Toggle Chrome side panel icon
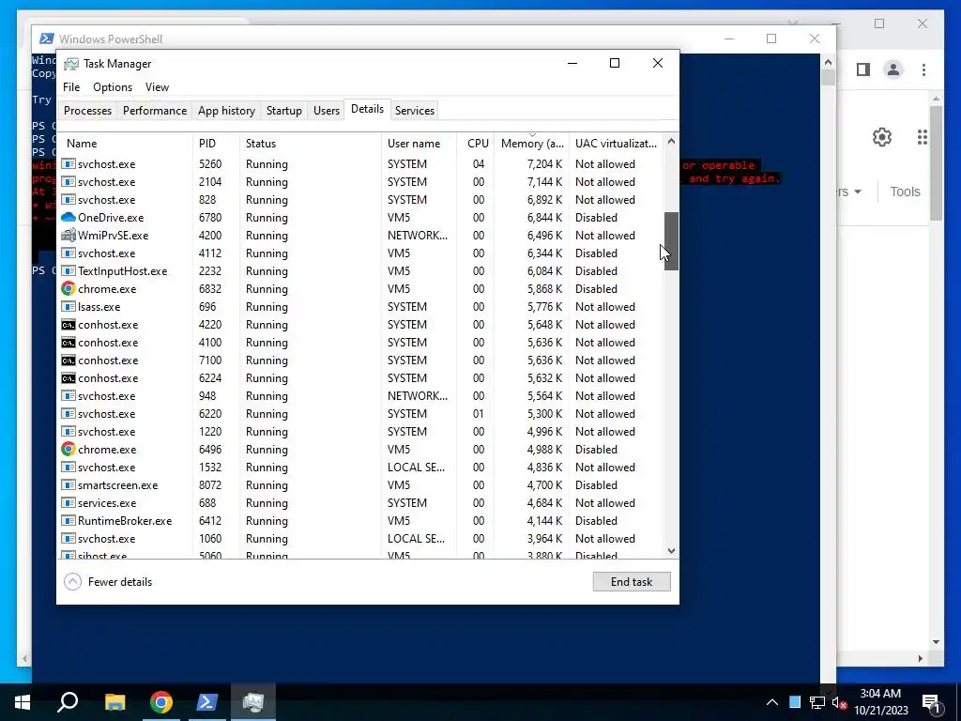The width and height of the screenshot is (961, 721). (863, 69)
